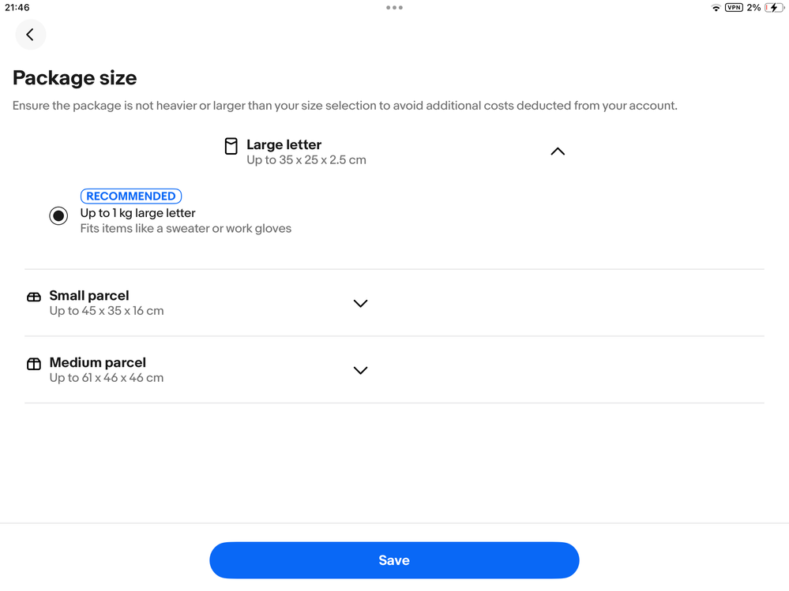789x591 pixels.
Task: Expand the Small parcel options chevron
Action: coord(360,303)
